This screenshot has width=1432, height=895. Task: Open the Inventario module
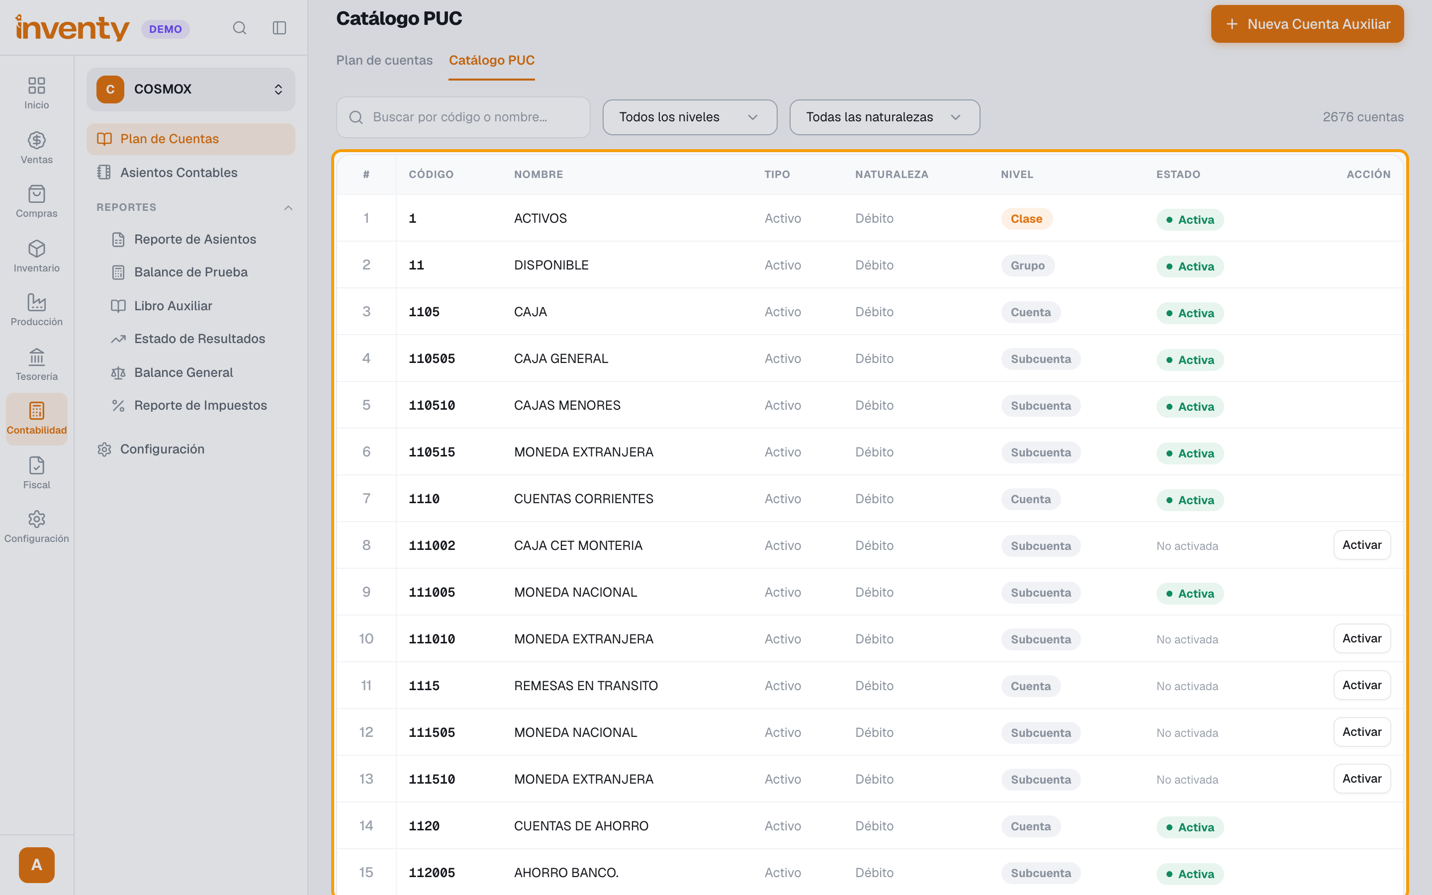pyautogui.click(x=37, y=256)
